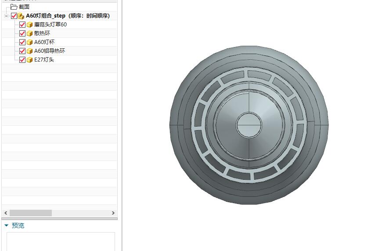Uncheck the E27灯头 visibility checkbox
This screenshot has height=251, width=375.
click(22, 60)
